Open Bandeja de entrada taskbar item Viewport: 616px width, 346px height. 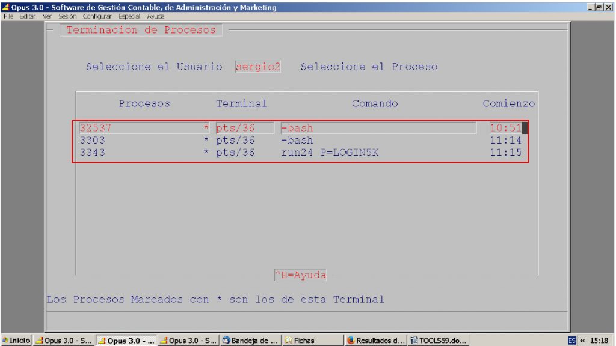pyautogui.click(x=251, y=340)
